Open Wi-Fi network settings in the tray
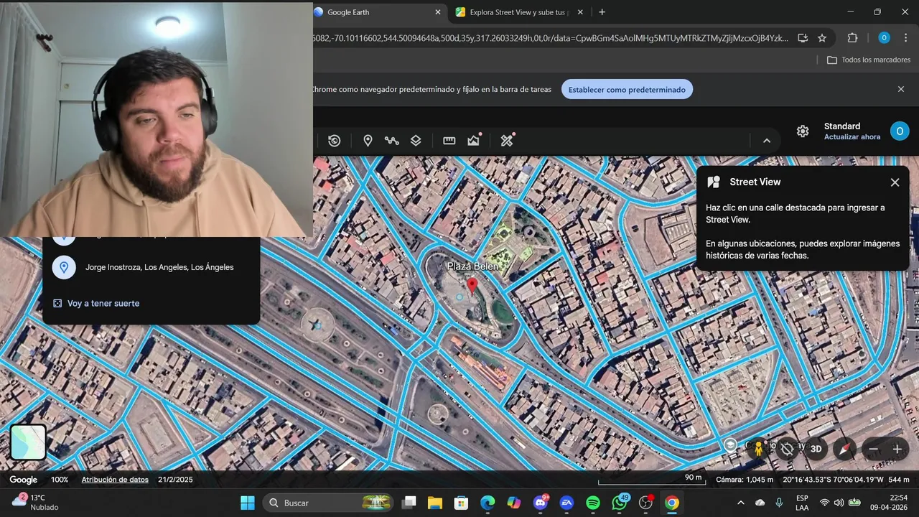The height and width of the screenshot is (517, 919). coord(824,503)
